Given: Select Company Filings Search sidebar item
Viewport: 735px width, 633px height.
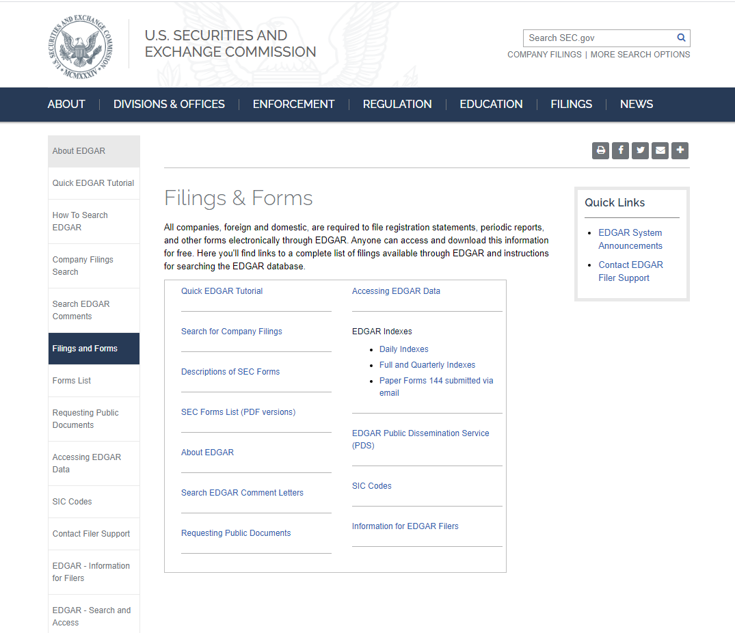Looking at the screenshot, I should 94,266.
